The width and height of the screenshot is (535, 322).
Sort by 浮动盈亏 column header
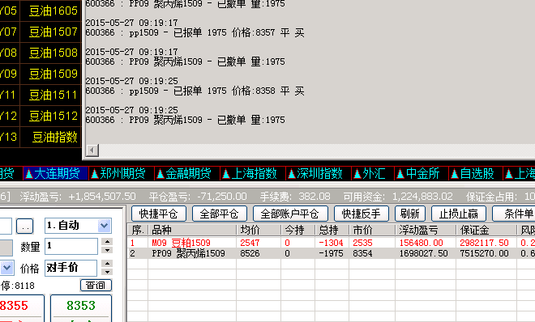(x=426, y=230)
